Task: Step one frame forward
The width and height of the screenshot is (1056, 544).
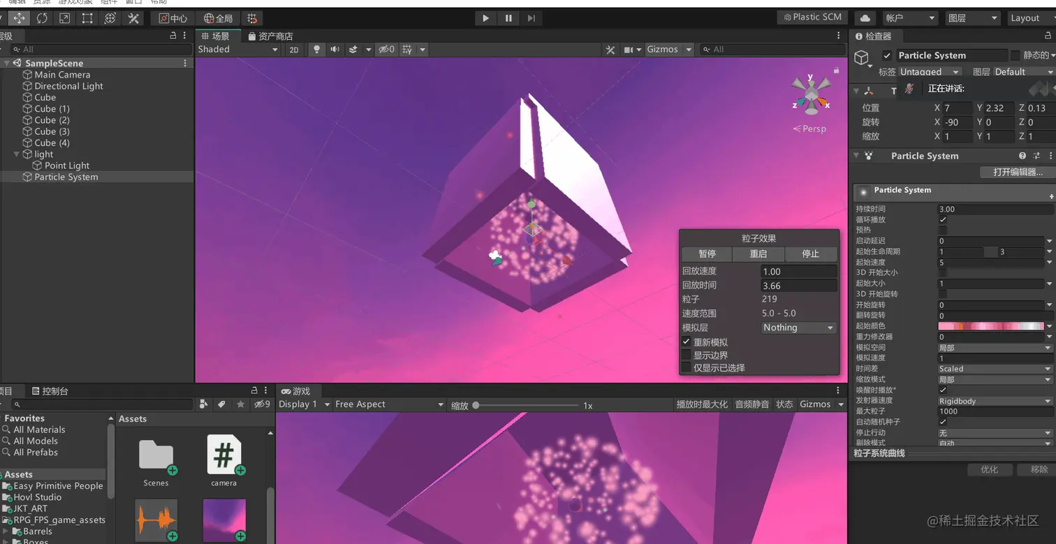Action: pos(531,18)
